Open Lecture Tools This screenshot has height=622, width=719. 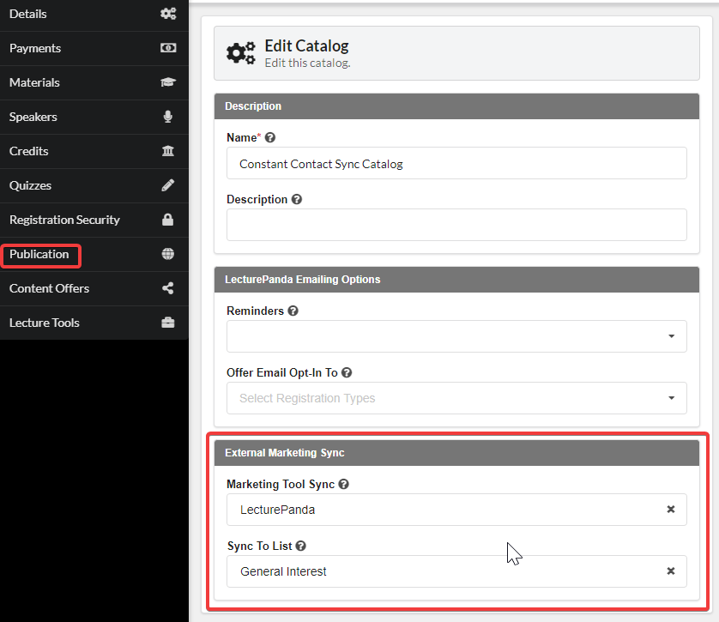pyautogui.click(x=94, y=323)
